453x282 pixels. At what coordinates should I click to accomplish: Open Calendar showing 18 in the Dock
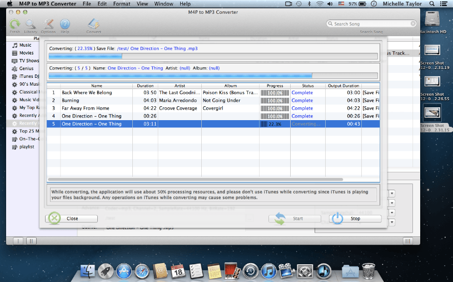pos(178,271)
